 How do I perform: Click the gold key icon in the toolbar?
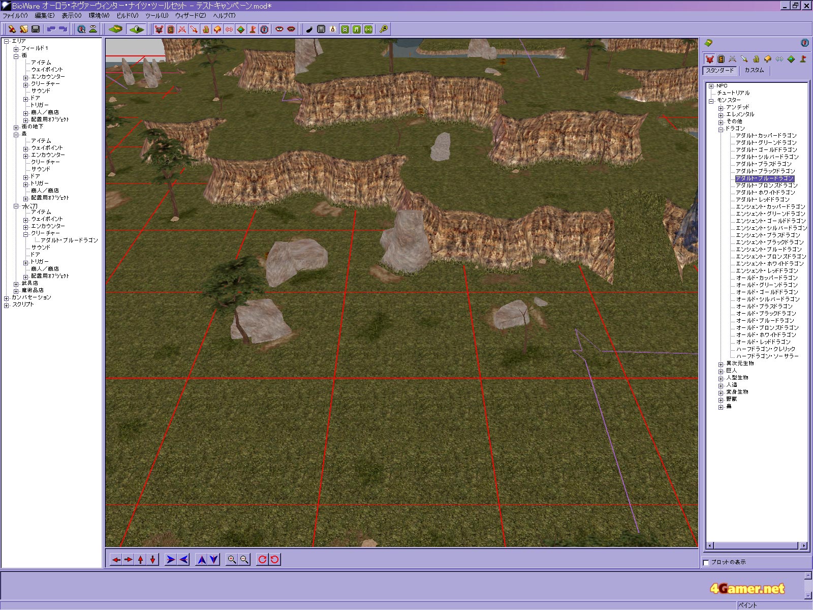[384, 29]
